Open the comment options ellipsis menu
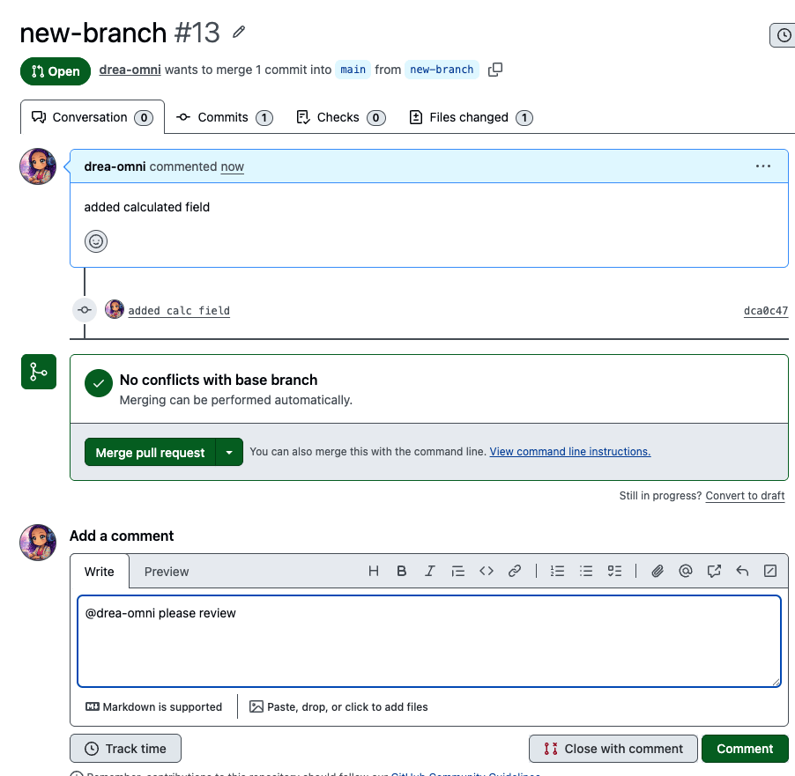The image size is (795, 776). [762, 166]
